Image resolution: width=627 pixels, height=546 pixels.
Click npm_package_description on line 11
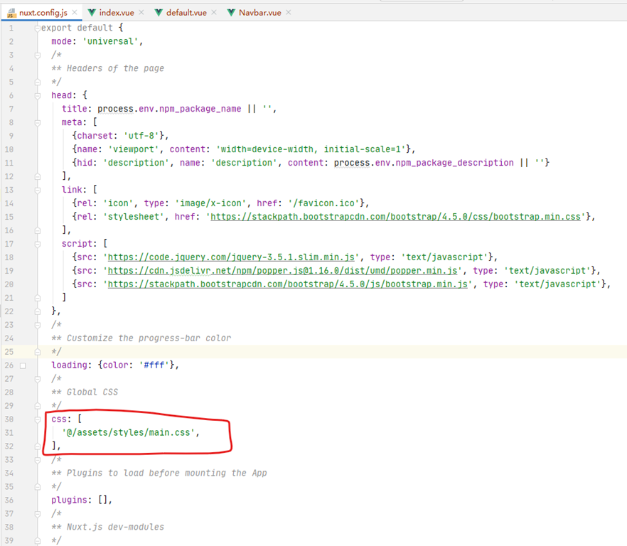pyautogui.click(x=455, y=164)
